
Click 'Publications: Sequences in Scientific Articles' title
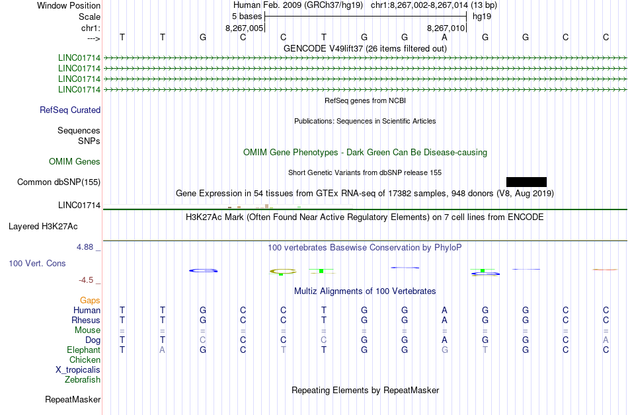coord(365,121)
